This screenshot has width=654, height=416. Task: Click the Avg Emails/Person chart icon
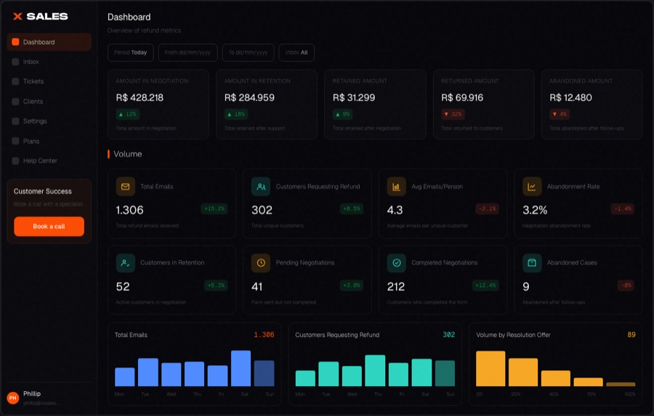pyautogui.click(x=396, y=187)
